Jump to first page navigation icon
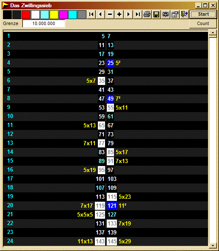 (x=91, y=14)
